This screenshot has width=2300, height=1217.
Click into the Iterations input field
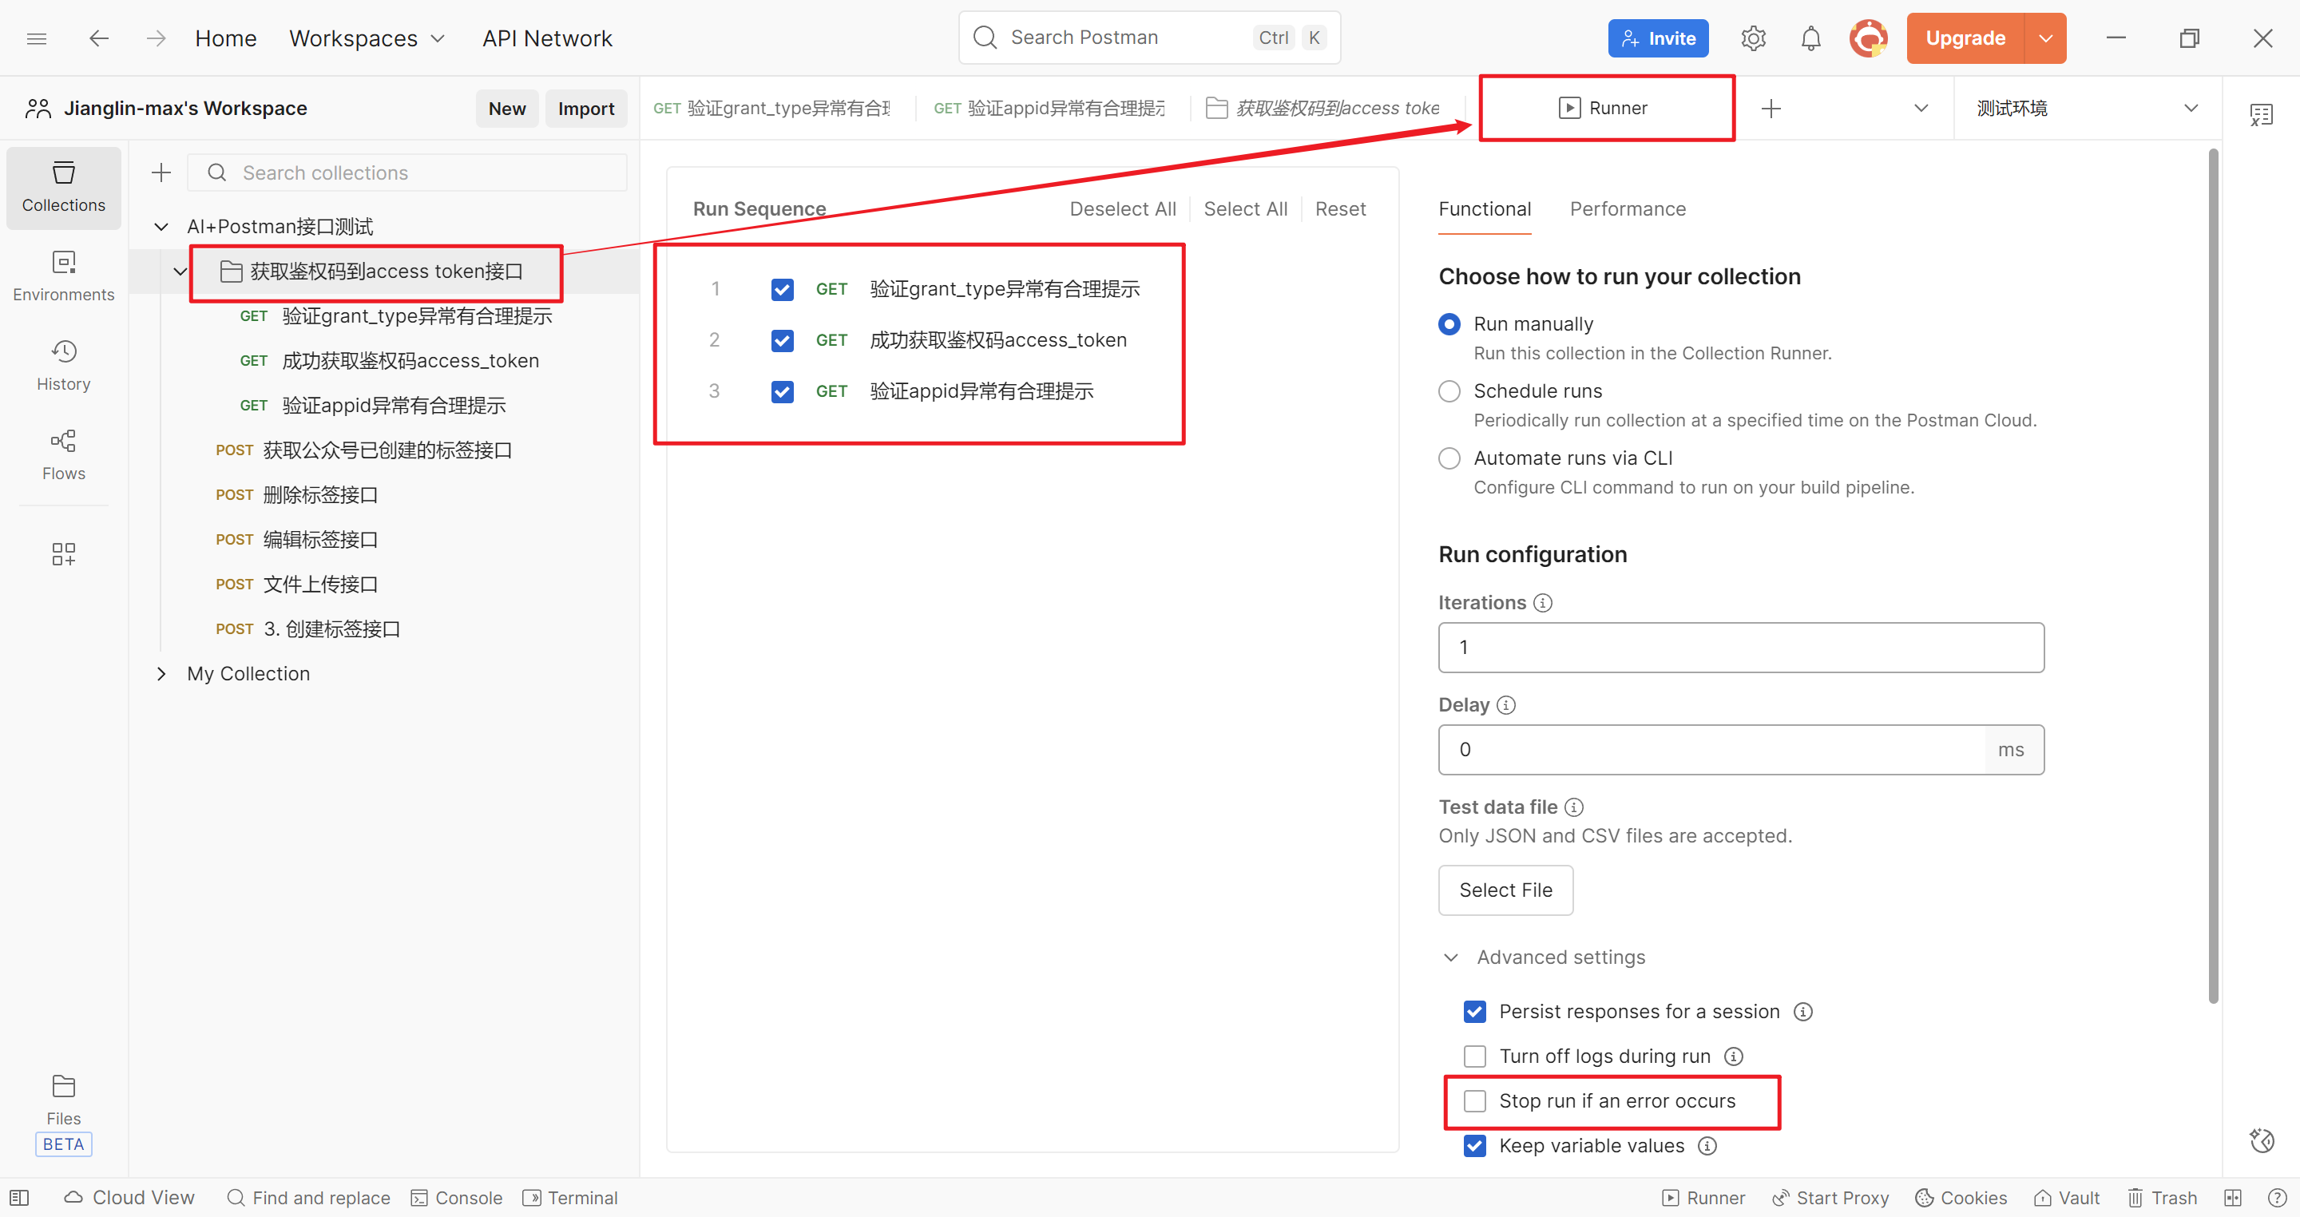(1740, 648)
